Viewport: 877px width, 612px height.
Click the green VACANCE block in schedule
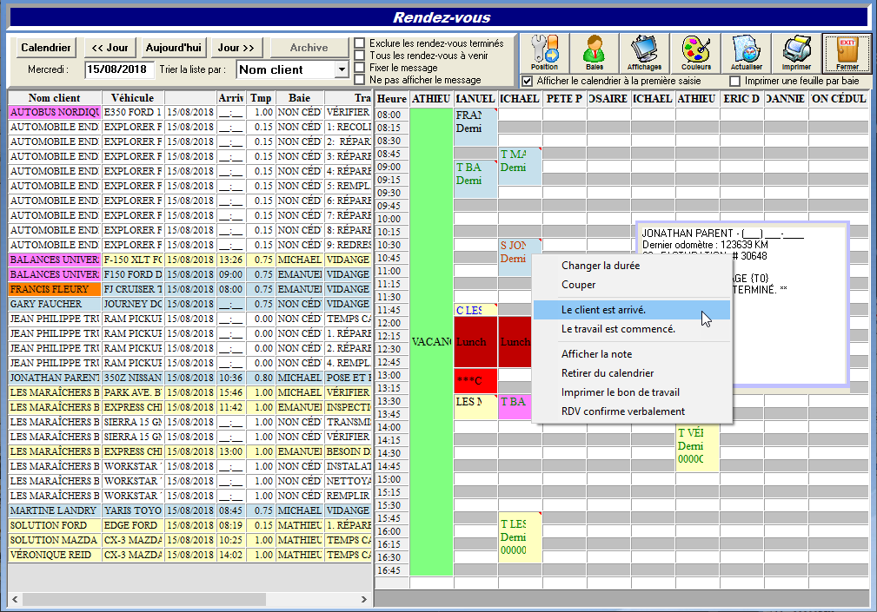(431, 342)
